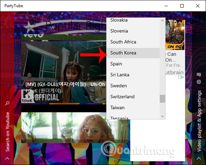Maximize the PartyTube window
The width and height of the screenshot is (206, 165).
click(x=182, y=6)
